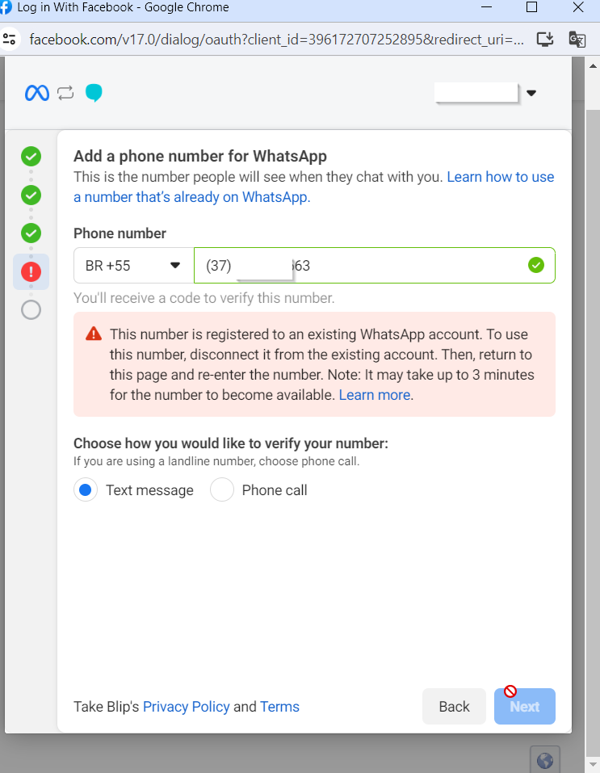
Task: Click the Learn how to use a number link
Action: (313, 187)
